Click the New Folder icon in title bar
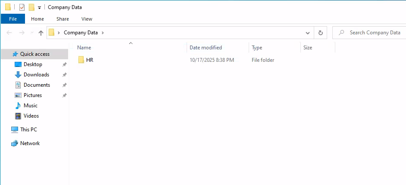 click(x=31, y=7)
